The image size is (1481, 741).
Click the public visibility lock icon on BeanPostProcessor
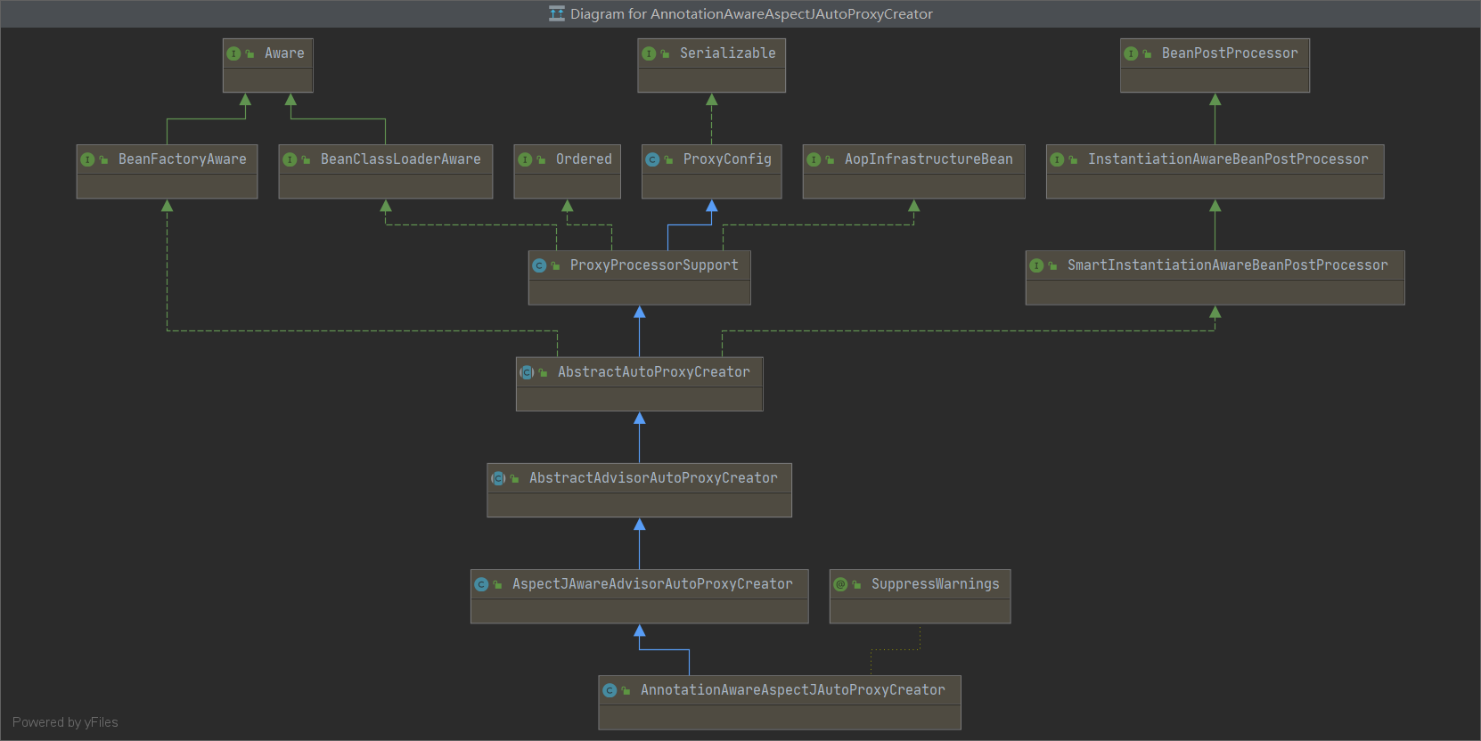click(x=1148, y=54)
